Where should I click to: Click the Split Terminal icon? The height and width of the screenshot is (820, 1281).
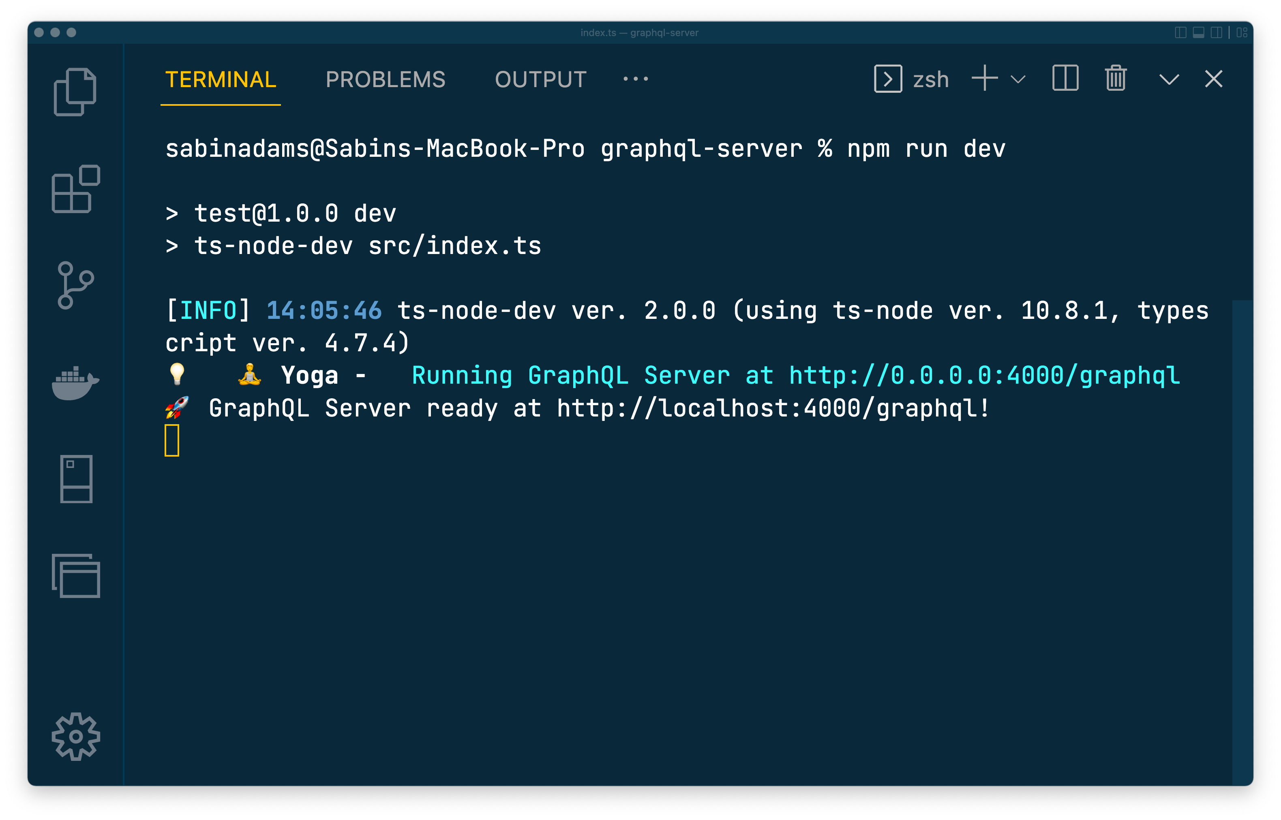pyautogui.click(x=1065, y=79)
